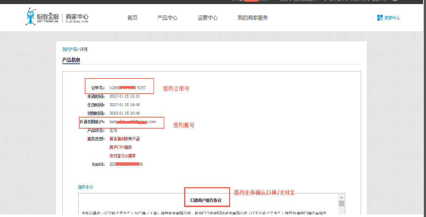Click the 支付宝公众服务 service type
The height and width of the screenshot is (217, 426).
(122, 156)
